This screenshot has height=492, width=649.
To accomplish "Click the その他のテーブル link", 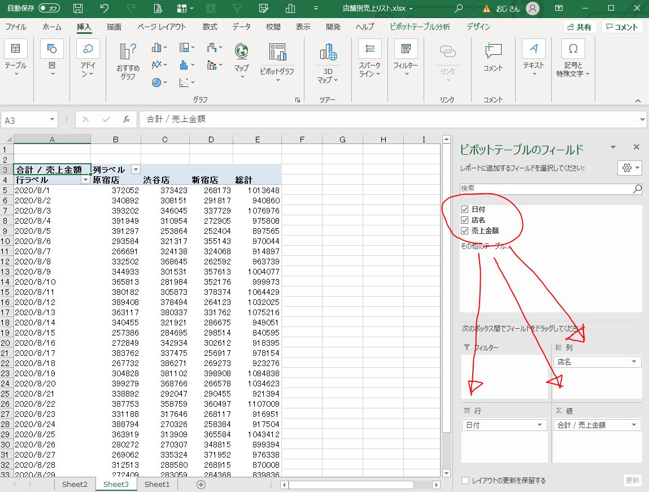I will pos(485,246).
